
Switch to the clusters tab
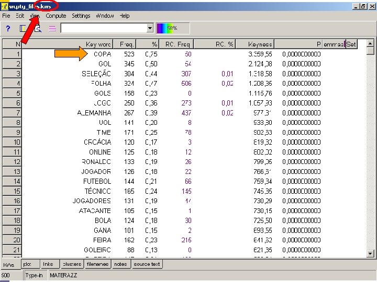tap(72, 264)
